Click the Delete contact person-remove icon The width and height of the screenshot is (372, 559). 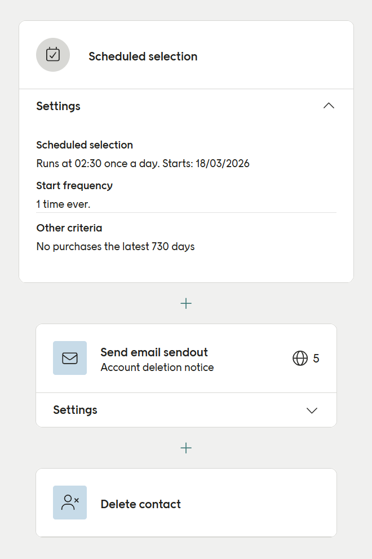[x=70, y=503]
